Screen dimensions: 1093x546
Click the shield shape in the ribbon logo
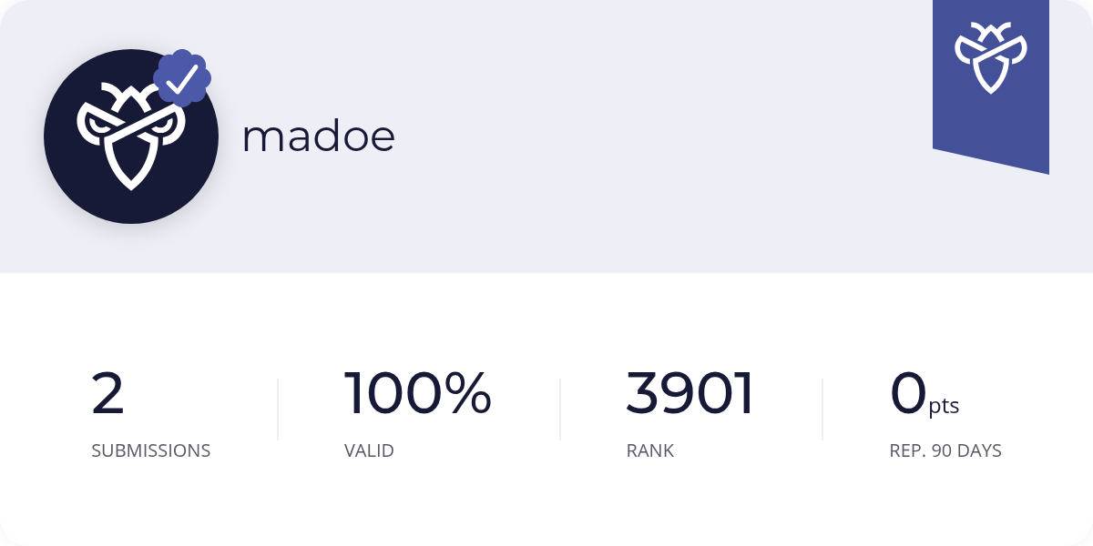coord(991,71)
